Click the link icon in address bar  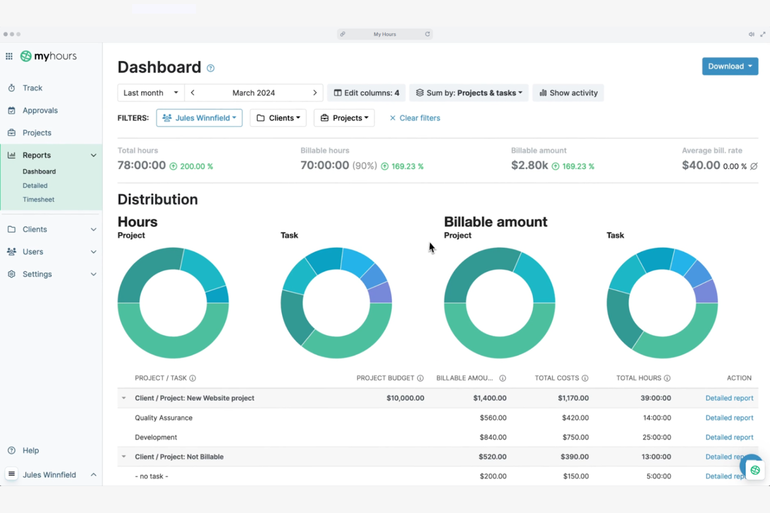click(x=342, y=34)
